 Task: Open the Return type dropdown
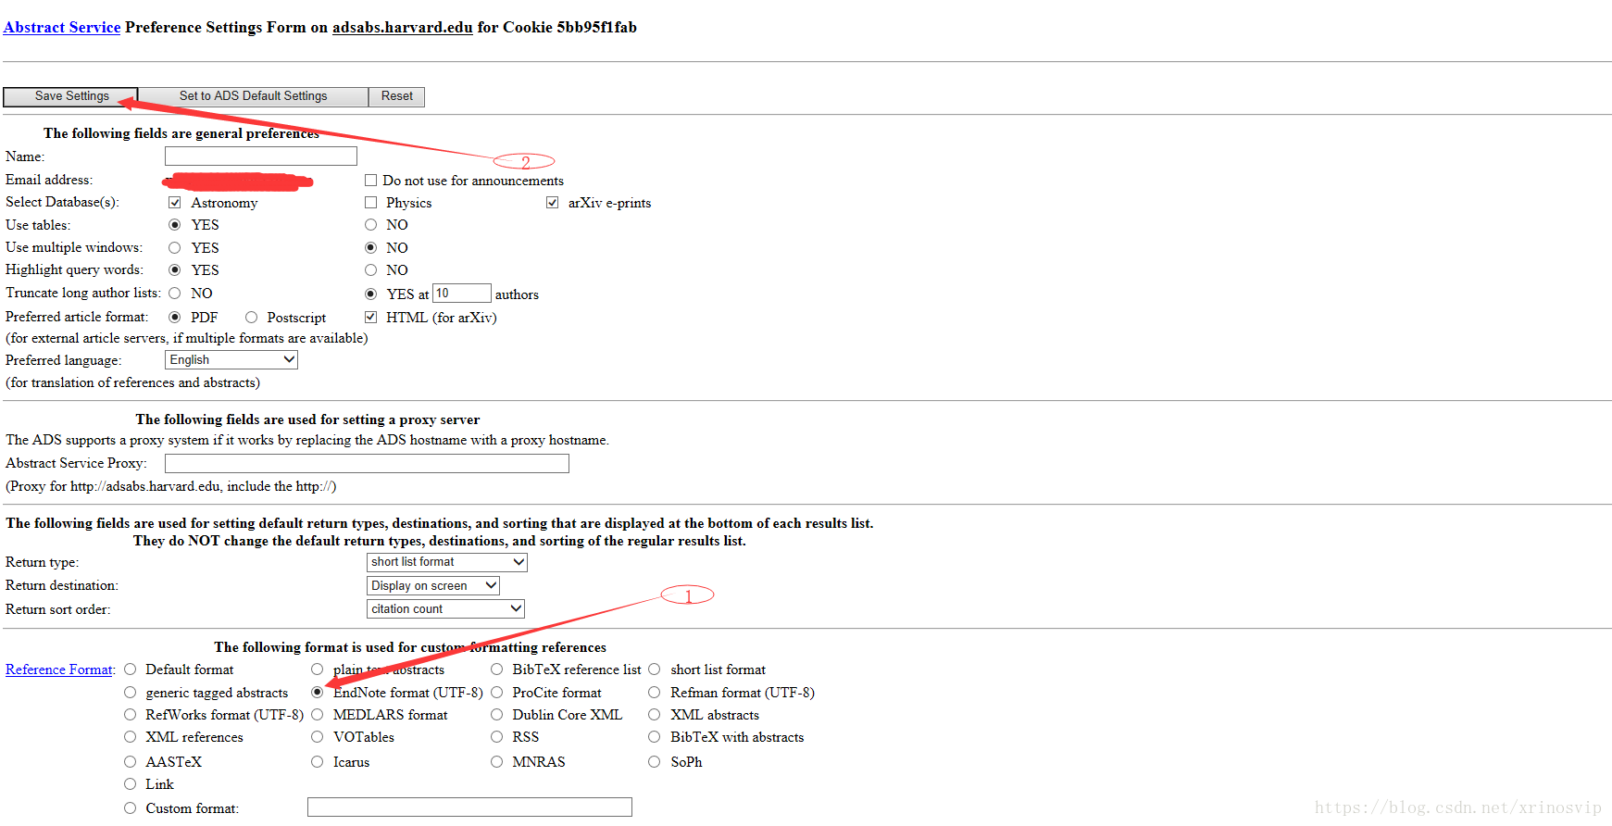click(x=447, y=562)
